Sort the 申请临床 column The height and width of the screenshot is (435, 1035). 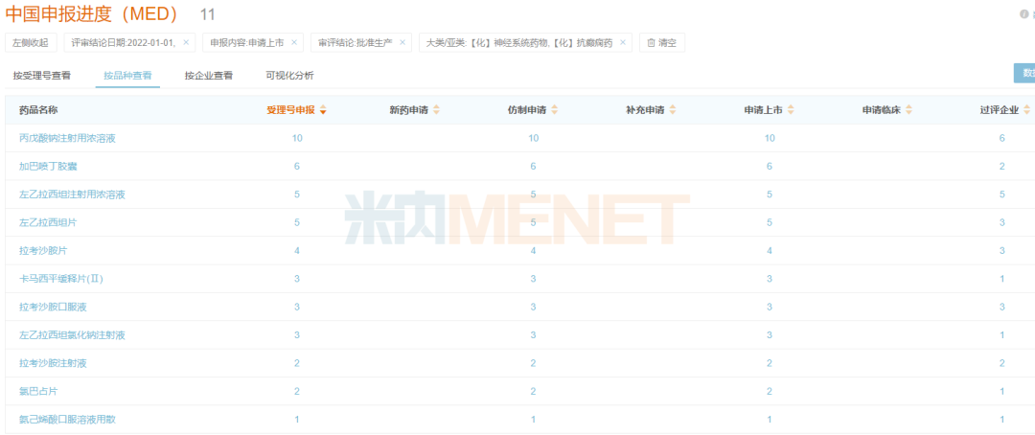(909, 110)
